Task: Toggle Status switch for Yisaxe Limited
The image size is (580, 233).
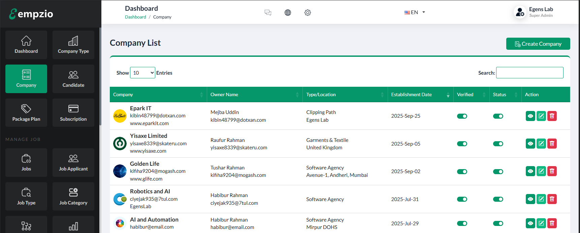Action: (498, 144)
